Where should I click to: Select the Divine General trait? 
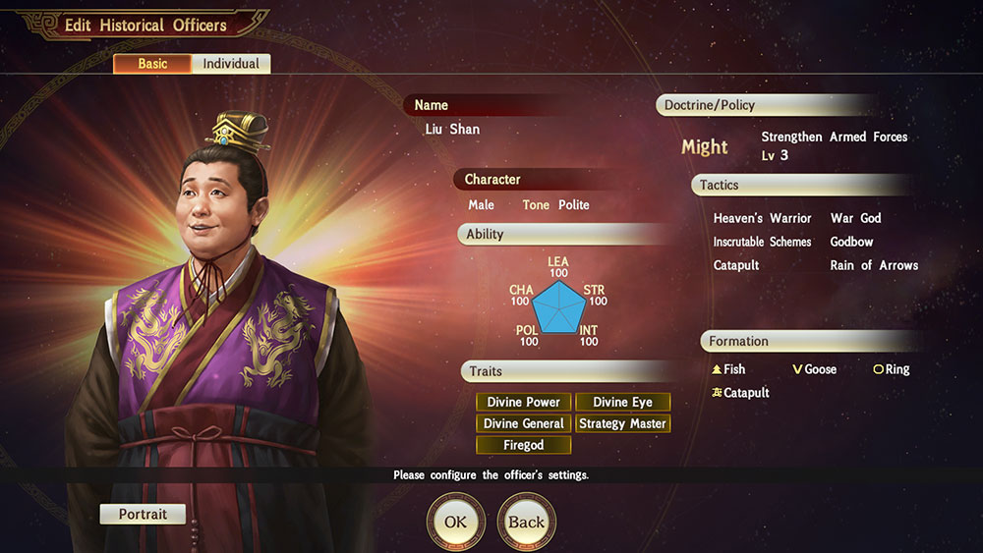524,423
